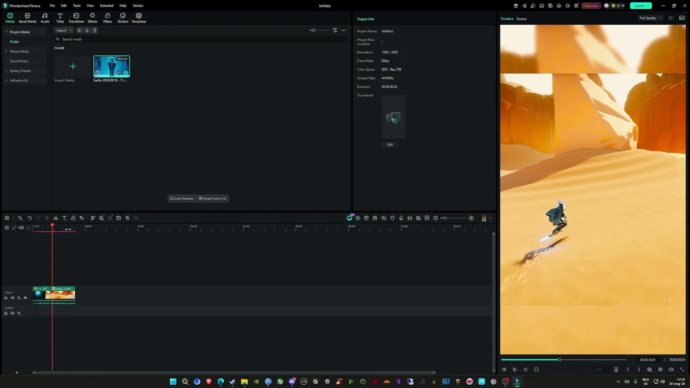Open the Import dropdown
Screen dimensions: 690x388
click(64, 30)
